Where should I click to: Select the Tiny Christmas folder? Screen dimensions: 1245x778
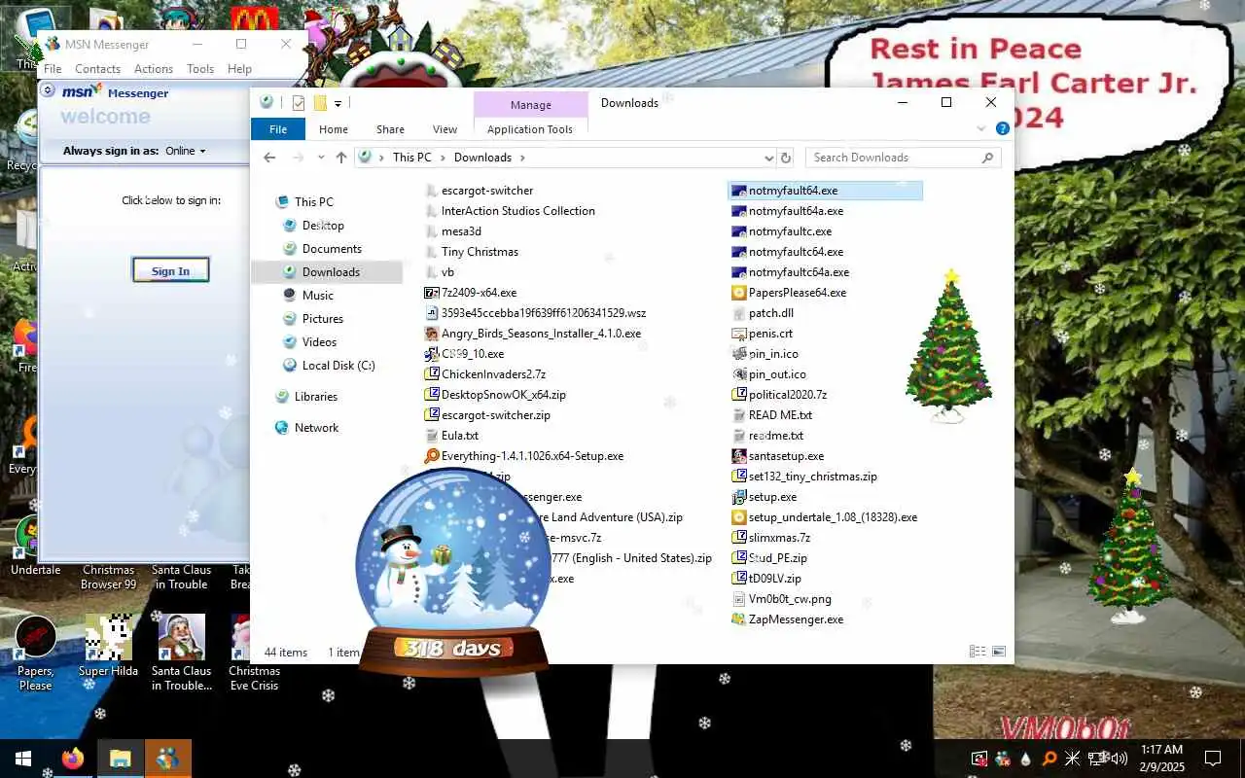click(480, 252)
